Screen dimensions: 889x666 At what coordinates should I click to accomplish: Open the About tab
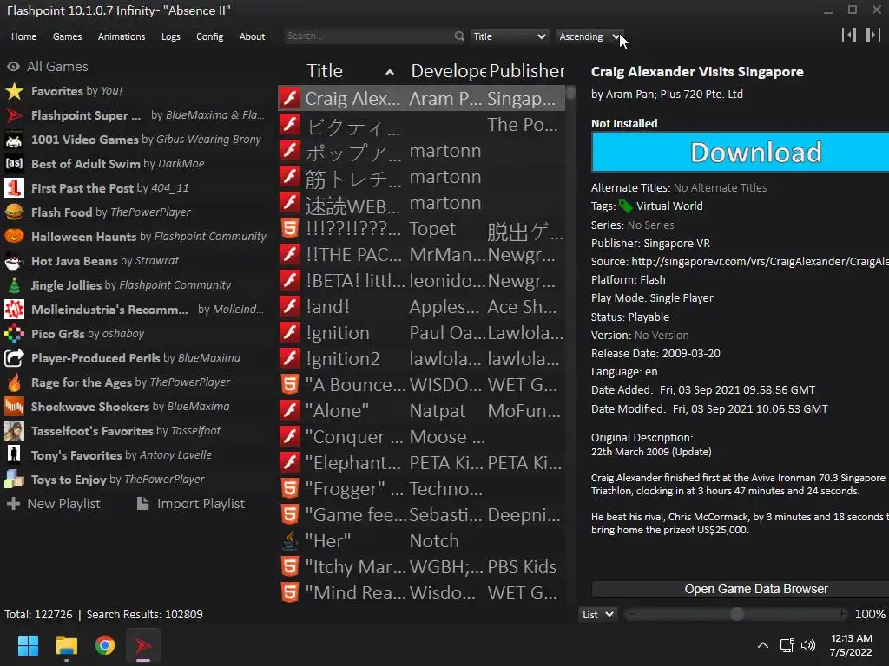point(252,36)
